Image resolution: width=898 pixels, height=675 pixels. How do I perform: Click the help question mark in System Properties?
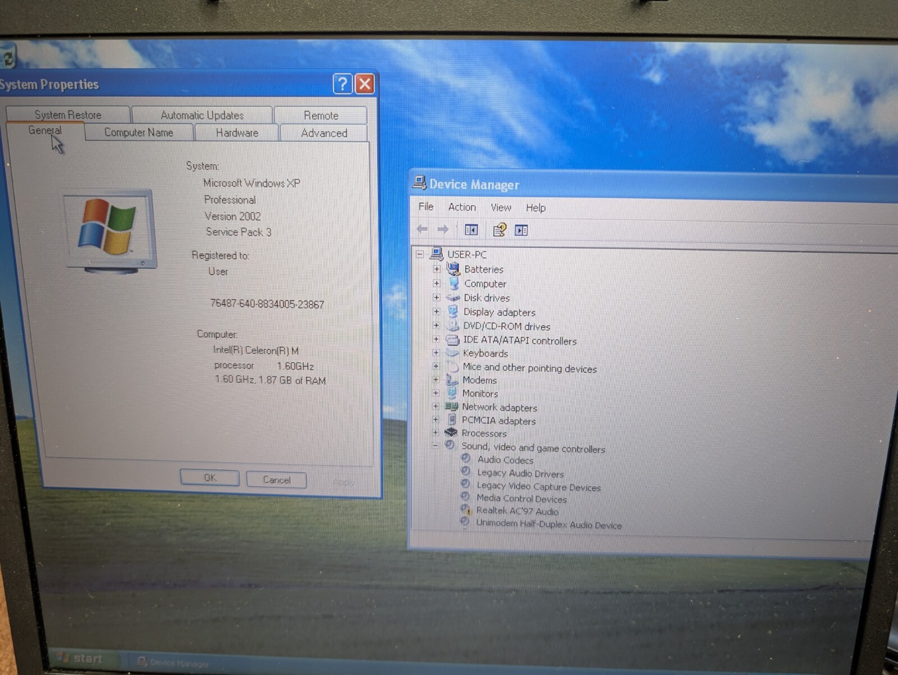[x=342, y=84]
